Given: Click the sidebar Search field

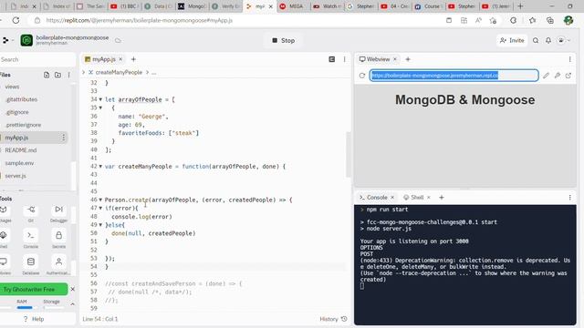Looking at the screenshot, I should tap(36, 59).
